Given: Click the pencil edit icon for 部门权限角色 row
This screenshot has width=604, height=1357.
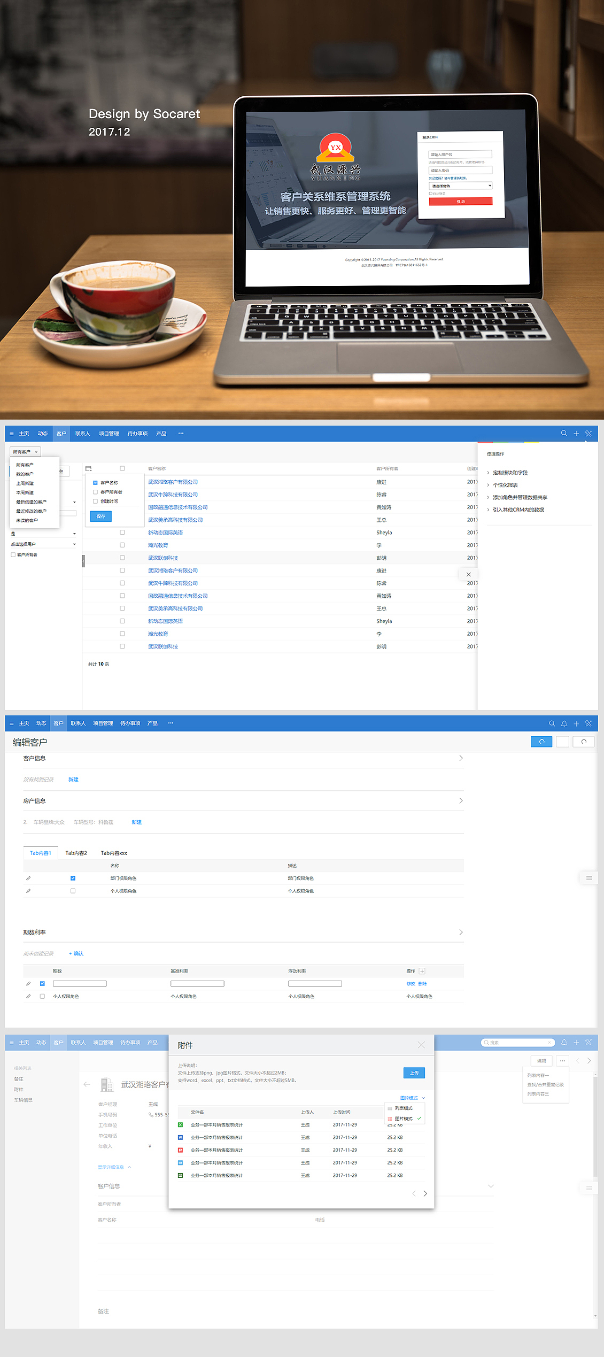Looking at the screenshot, I should 28,878.
